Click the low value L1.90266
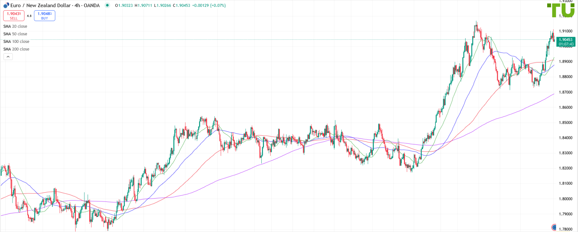This screenshot has height=232, width=578. click(x=162, y=5)
